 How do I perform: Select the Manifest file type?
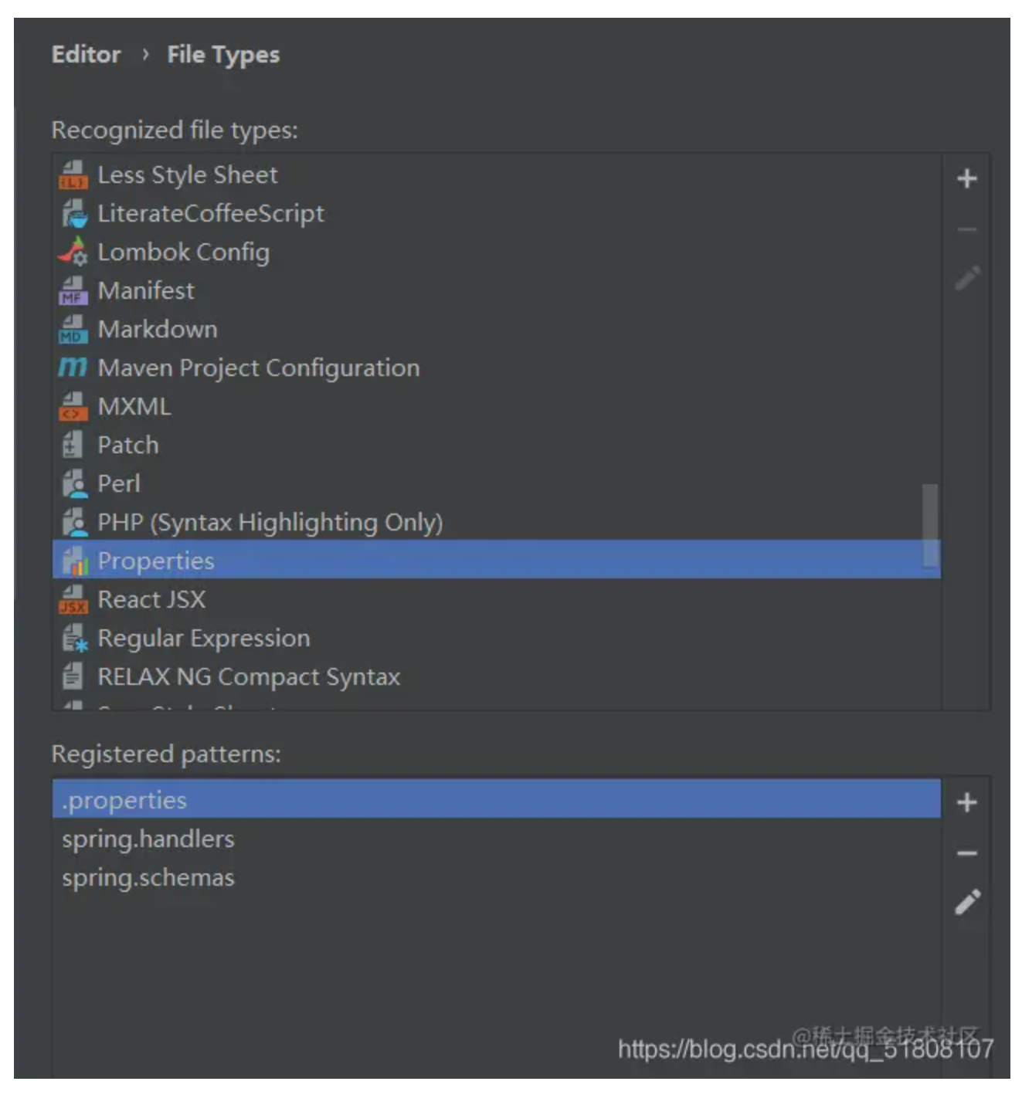click(x=146, y=291)
